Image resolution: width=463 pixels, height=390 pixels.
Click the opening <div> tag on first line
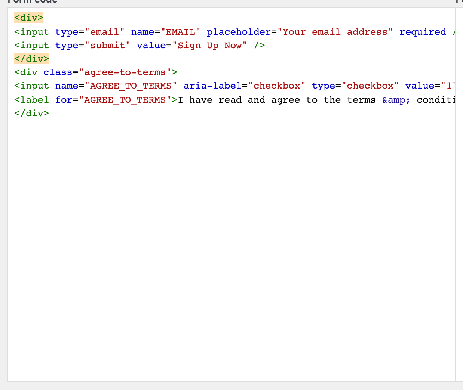click(x=29, y=18)
